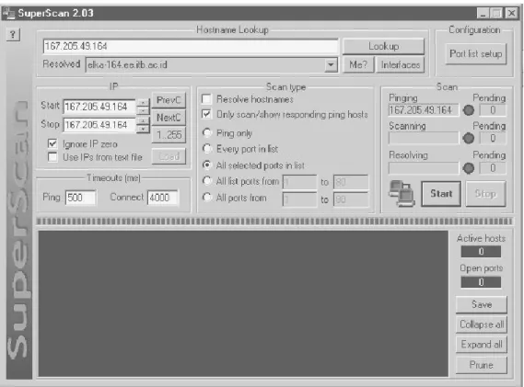Click the SuperScan title bar app icon
The image size is (524, 387).
click(8, 13)
